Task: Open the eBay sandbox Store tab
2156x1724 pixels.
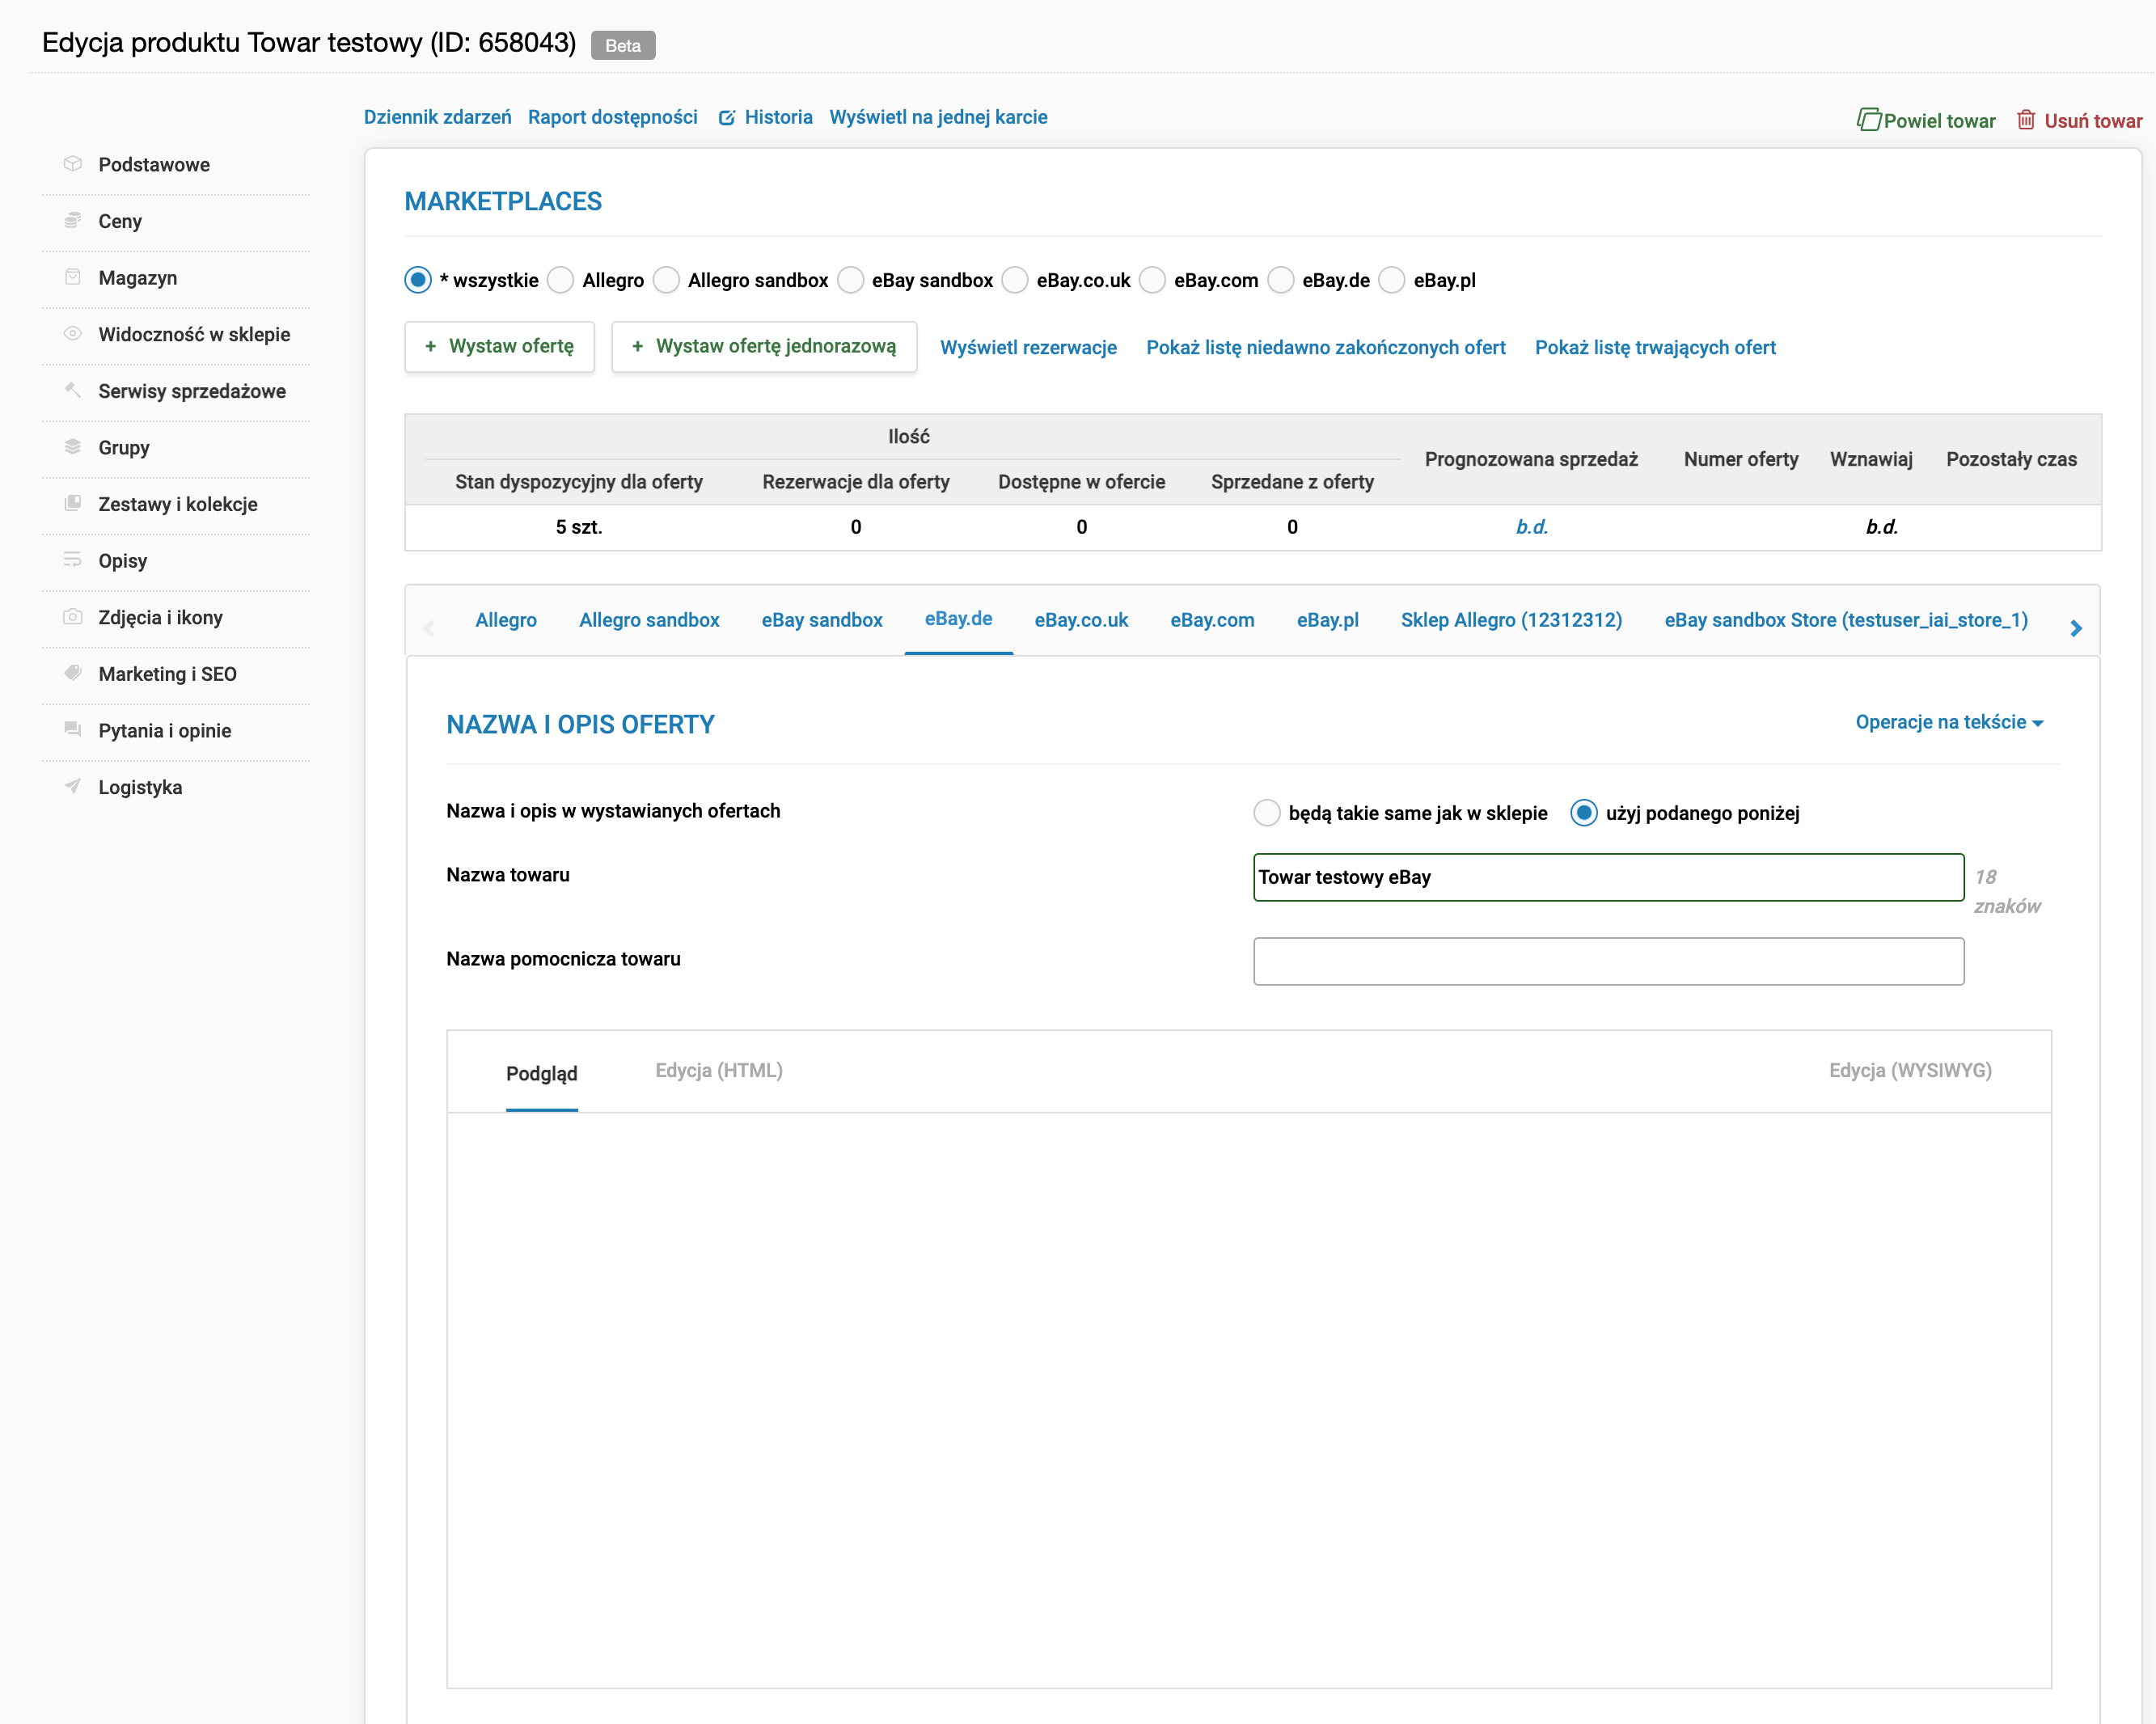Action: (x=1846, y=620)
